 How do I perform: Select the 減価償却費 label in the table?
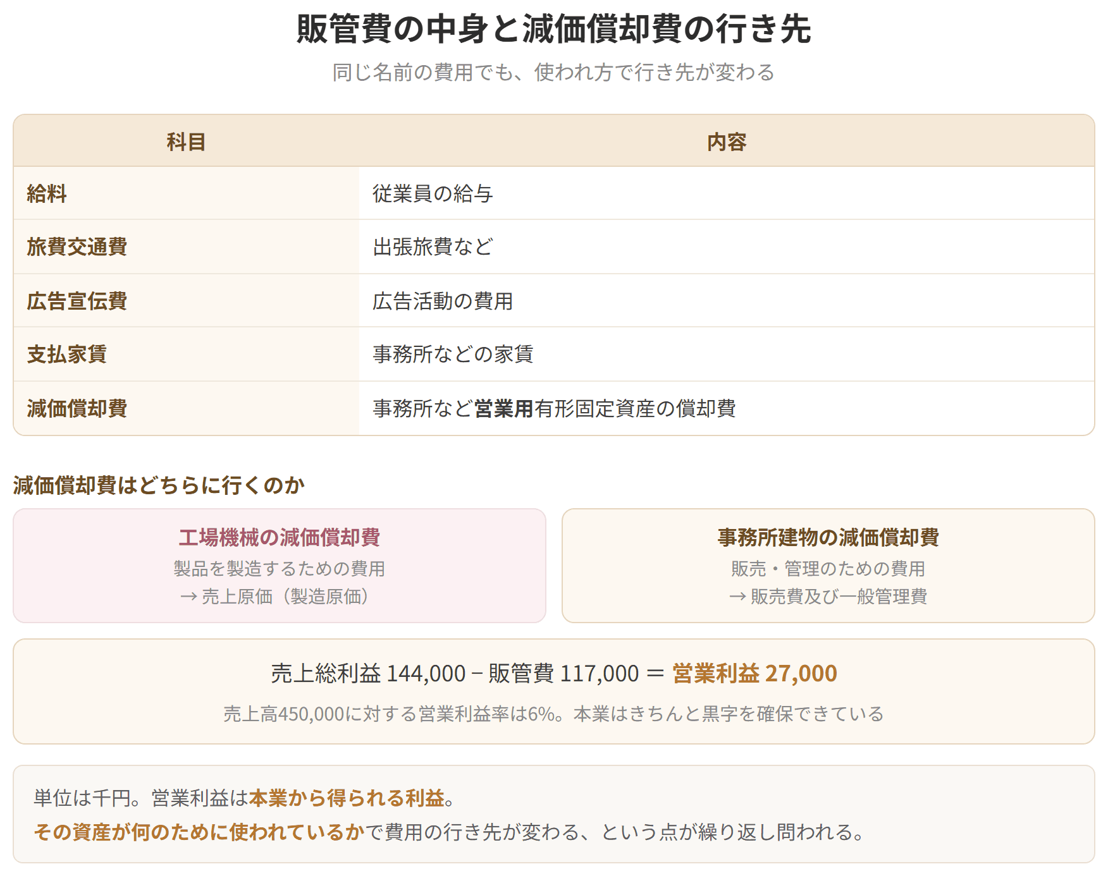click(x=77, y=408)
